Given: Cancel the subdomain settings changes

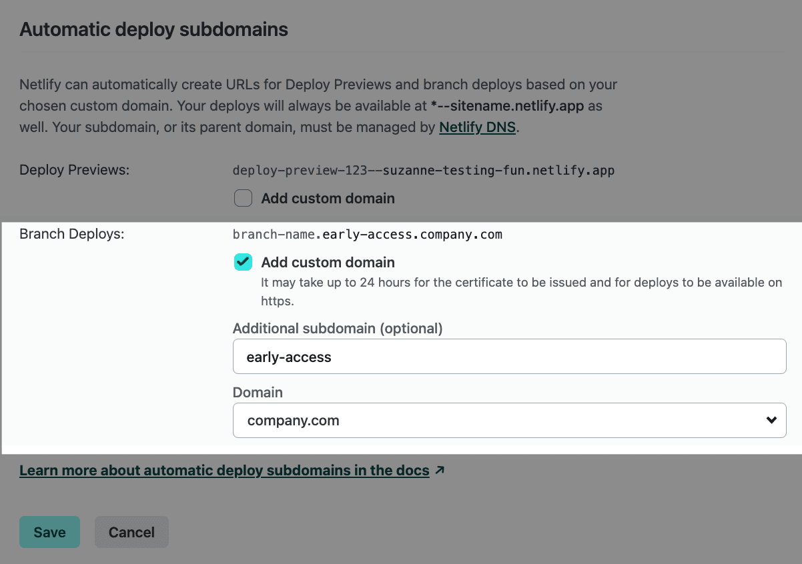Looking at the screenshot, I should [131, 532].
